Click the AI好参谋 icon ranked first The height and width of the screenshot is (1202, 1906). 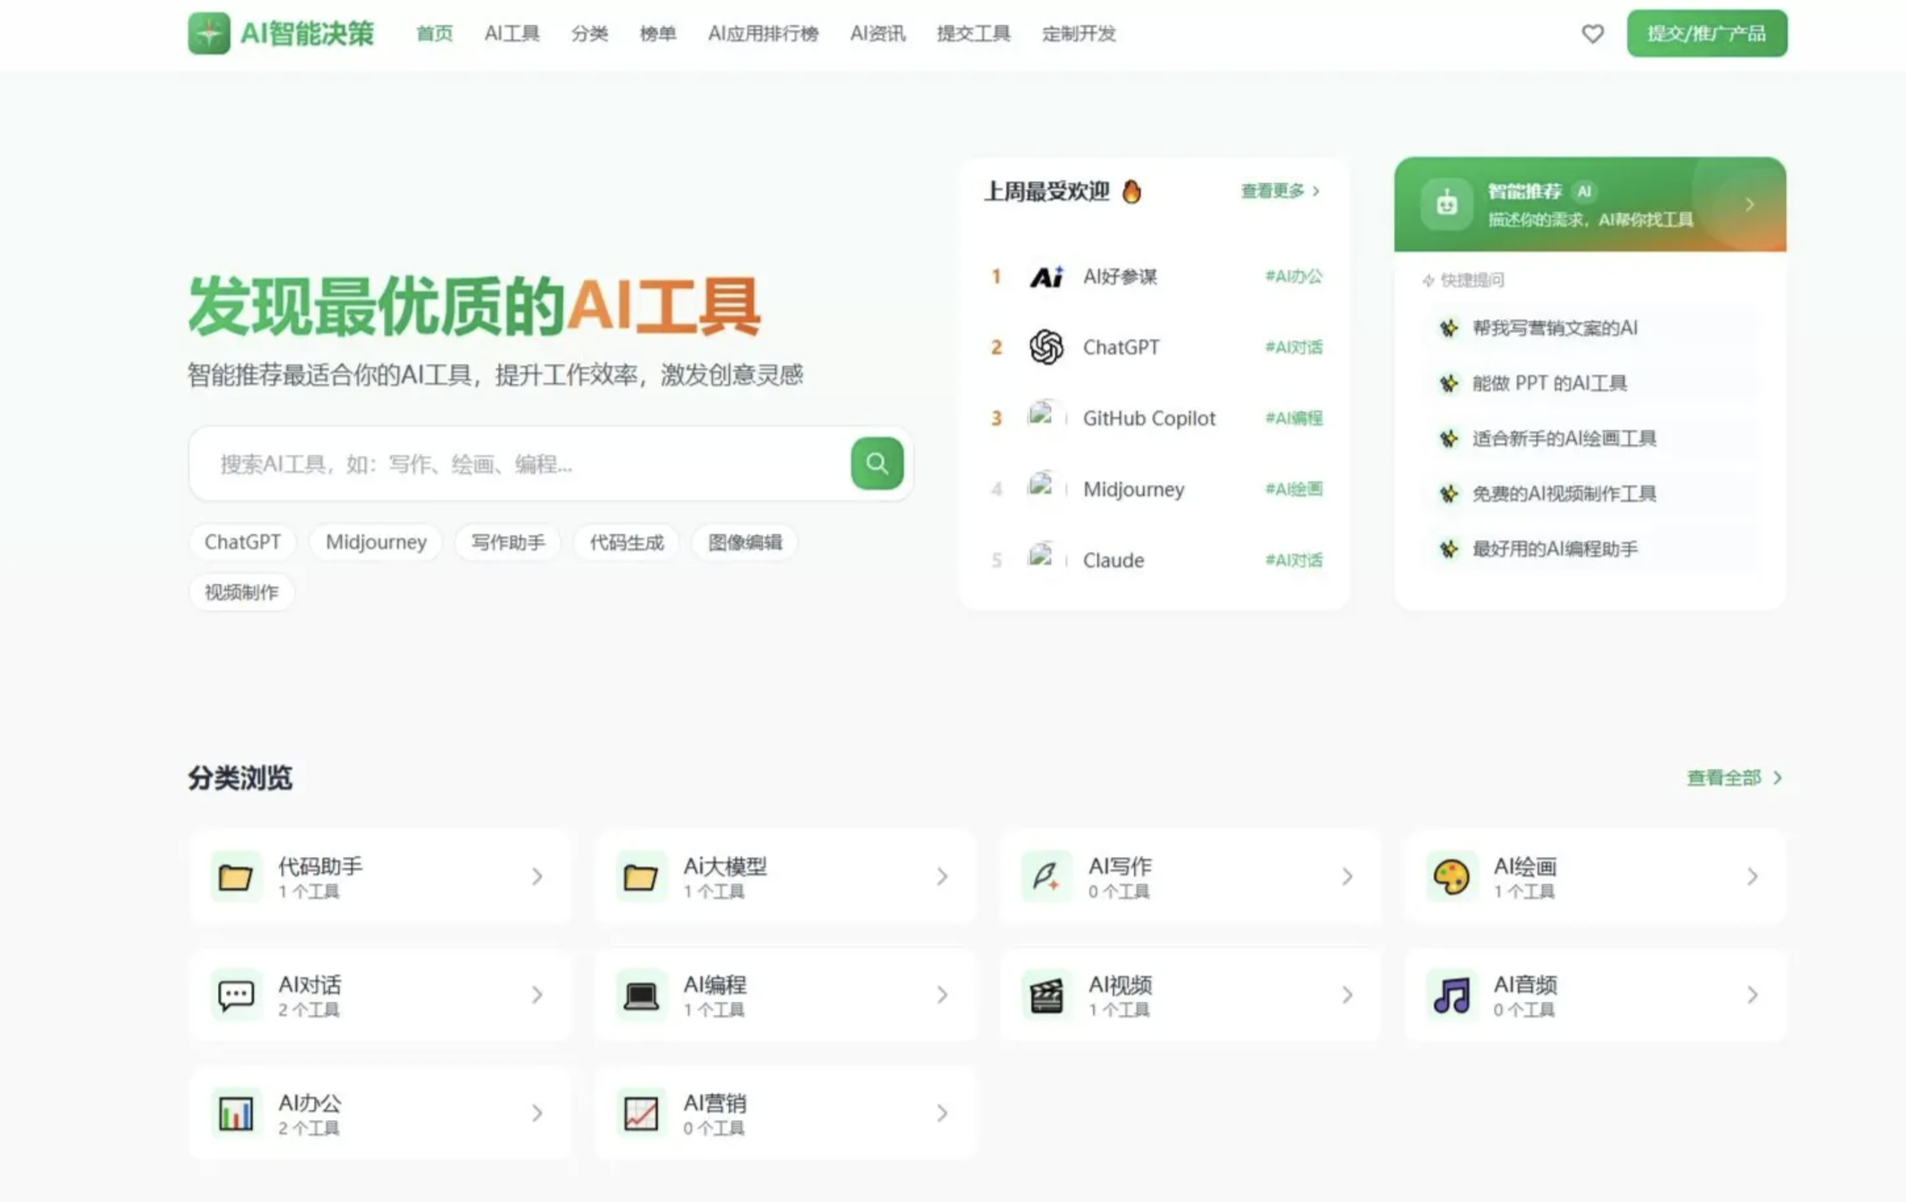(1046, 276)
